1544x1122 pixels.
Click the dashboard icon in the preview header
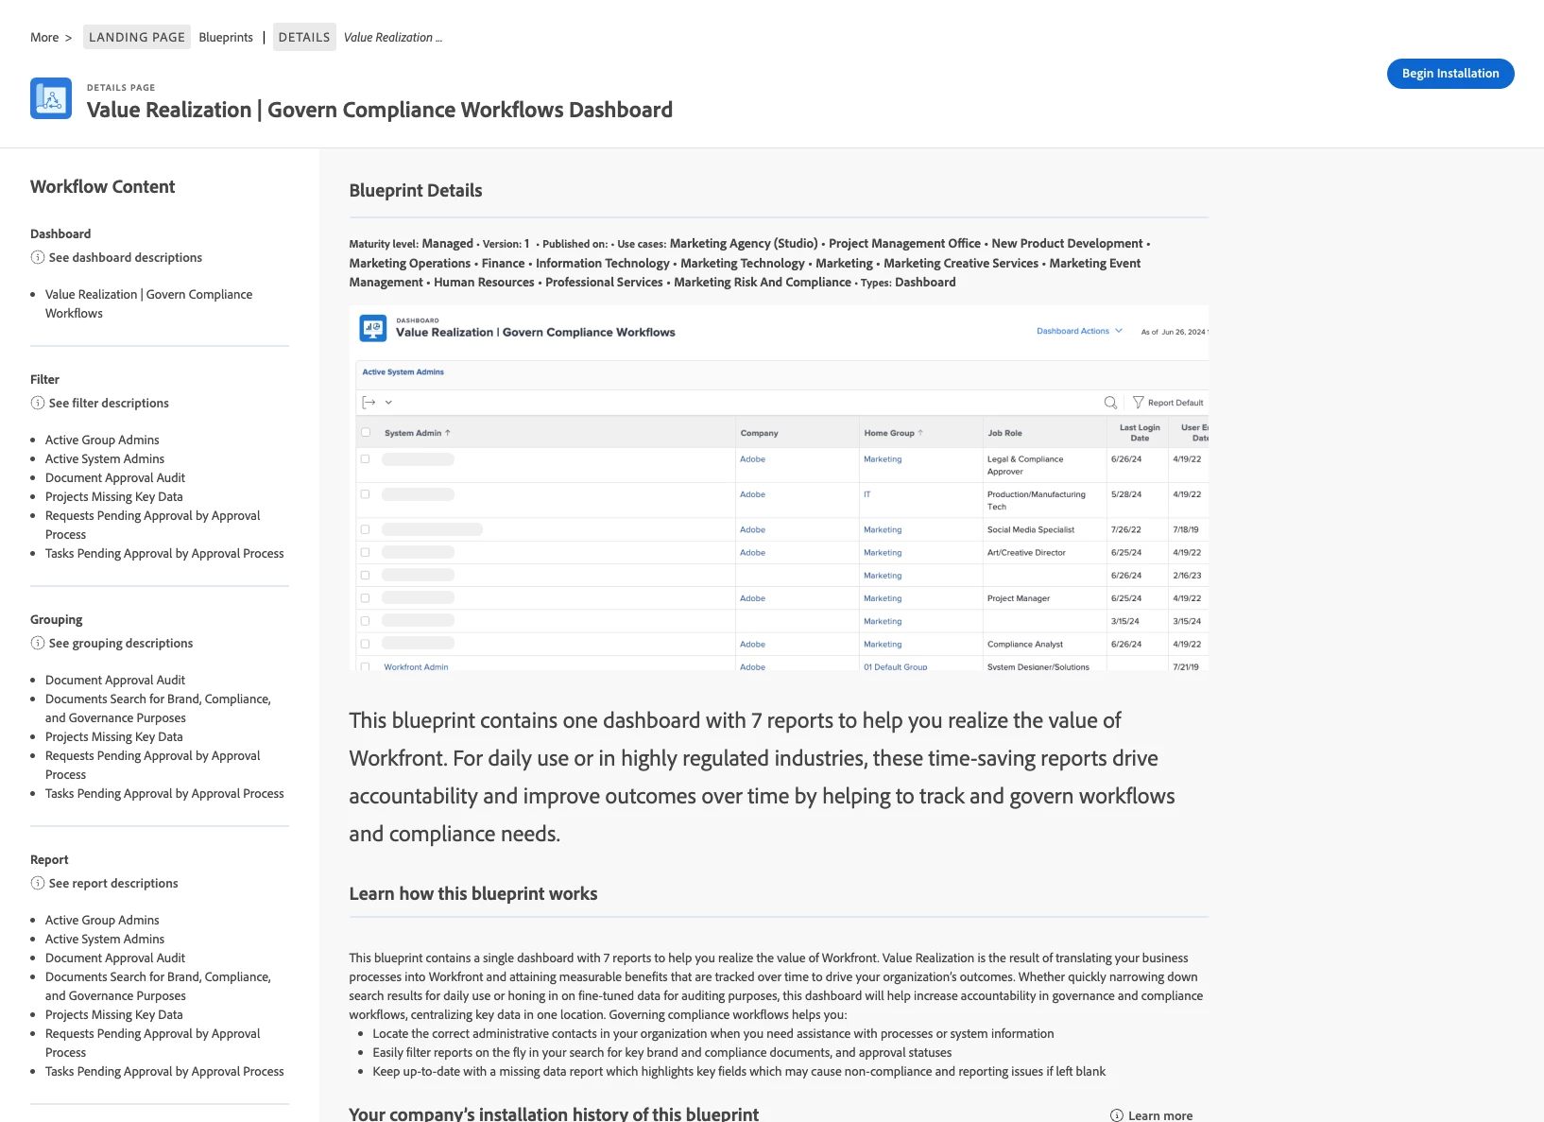tap(373, 328)
